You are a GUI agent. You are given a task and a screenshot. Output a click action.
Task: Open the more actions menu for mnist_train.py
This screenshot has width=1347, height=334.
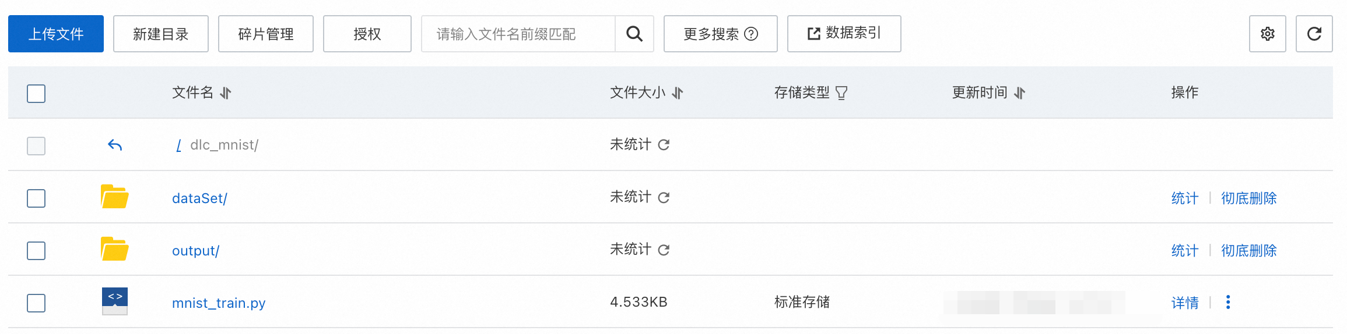pos(1228,302)
